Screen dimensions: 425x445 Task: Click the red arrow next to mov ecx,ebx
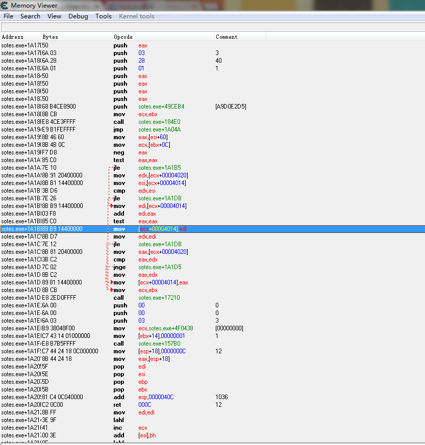coord(111,290)
